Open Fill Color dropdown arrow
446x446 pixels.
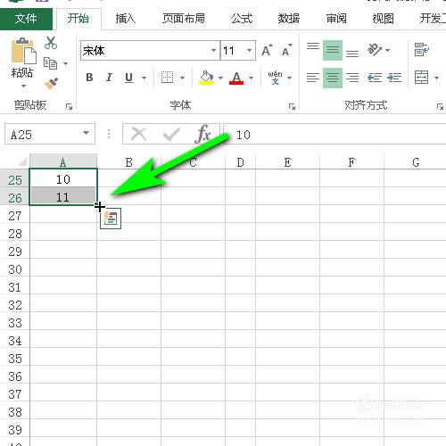point(220,78)
